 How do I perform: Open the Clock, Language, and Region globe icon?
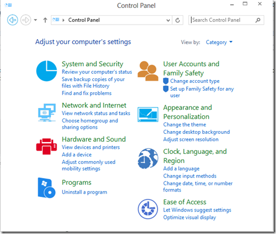pos(148,158)
